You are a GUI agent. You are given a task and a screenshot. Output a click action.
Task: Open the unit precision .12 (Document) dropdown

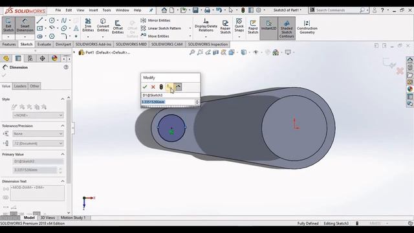point(38,144)
